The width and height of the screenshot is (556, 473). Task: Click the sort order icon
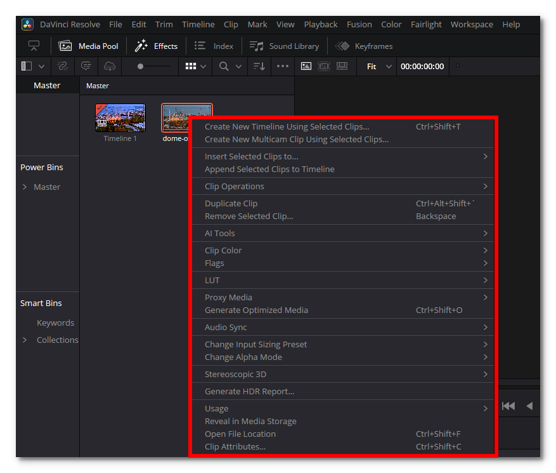tap(259, 66)
